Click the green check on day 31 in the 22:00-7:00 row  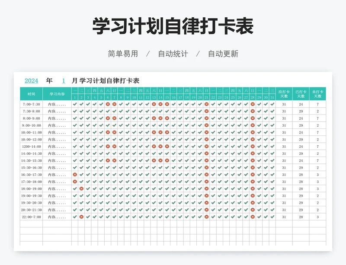[x=272, y=217]
